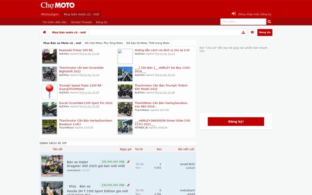Open Ducati Scrambler1100 Sport Pro 2022 thread
This screenshot has width=312, height=195.
86,103
